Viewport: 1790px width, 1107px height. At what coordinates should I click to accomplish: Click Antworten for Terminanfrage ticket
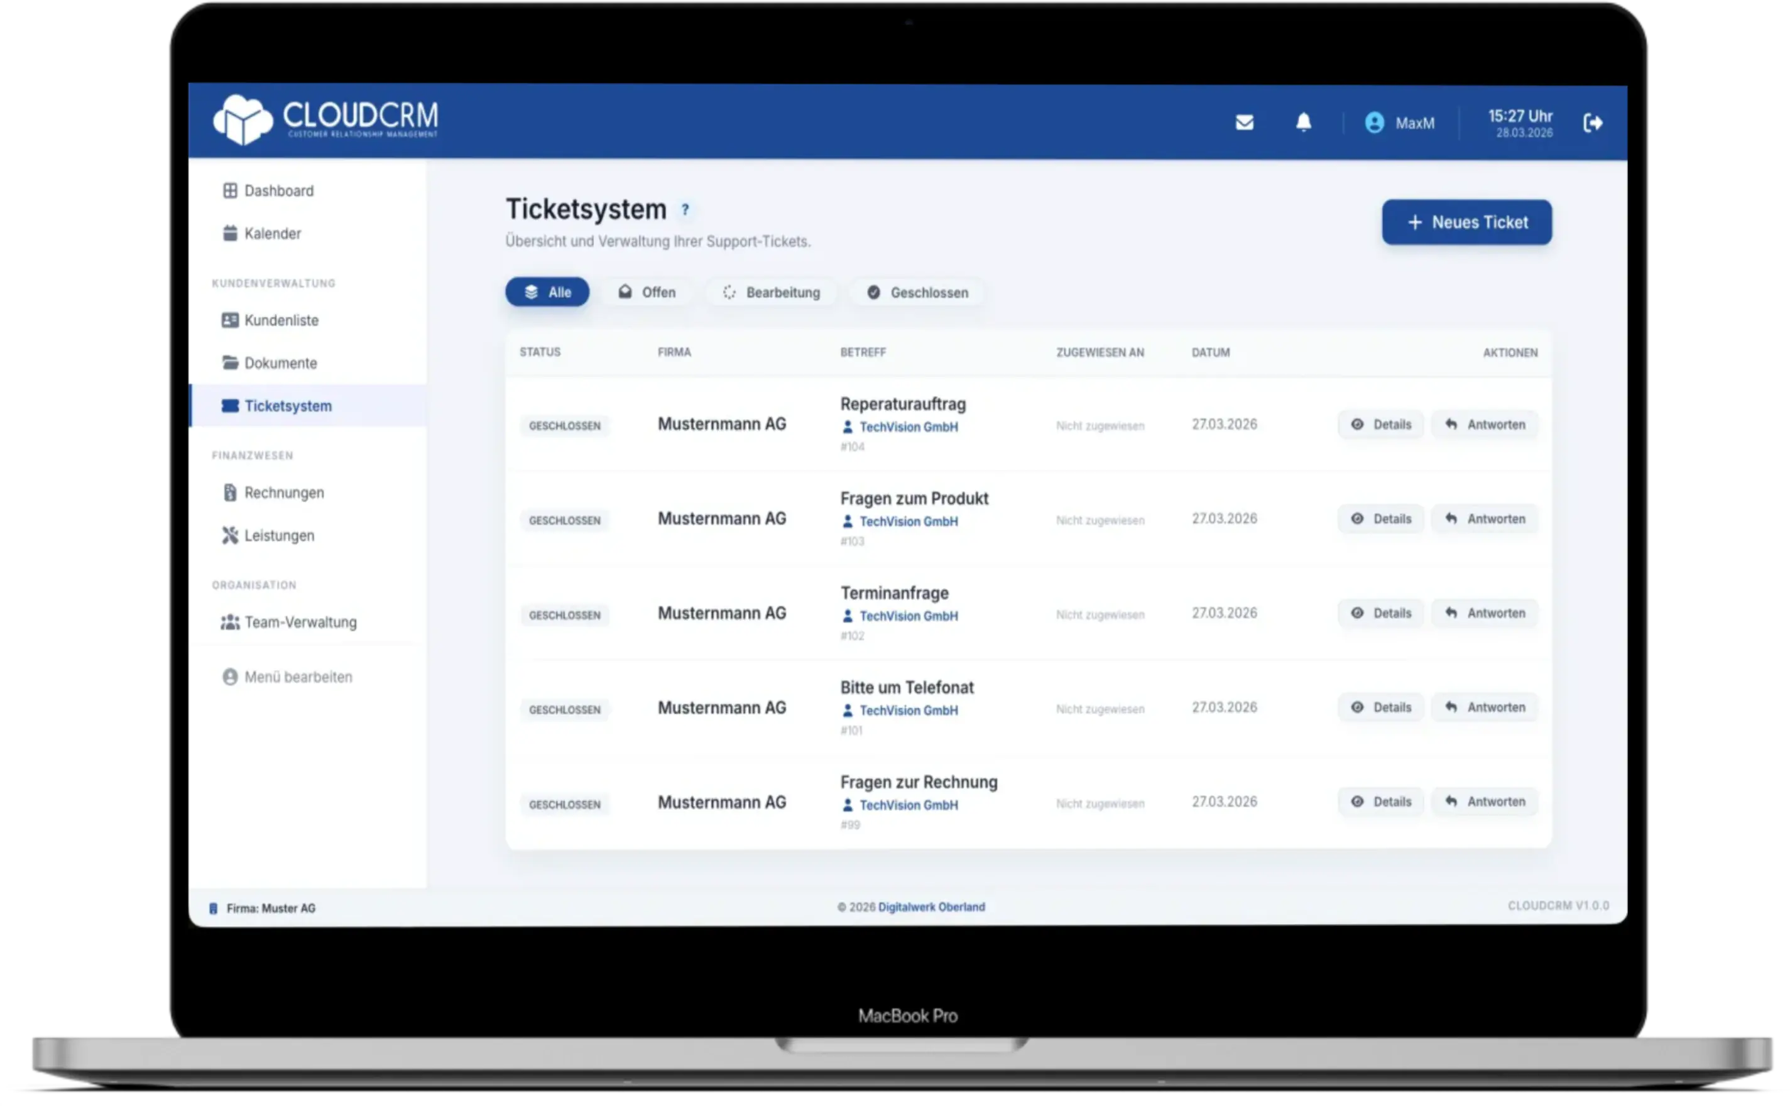1485,613
